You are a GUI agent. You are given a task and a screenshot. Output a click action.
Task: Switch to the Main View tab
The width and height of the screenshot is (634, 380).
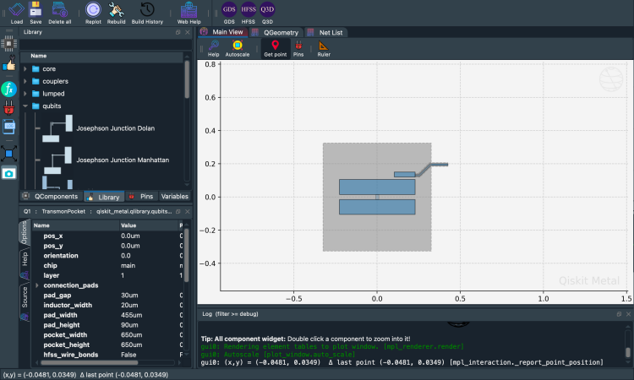coord(223,32)
